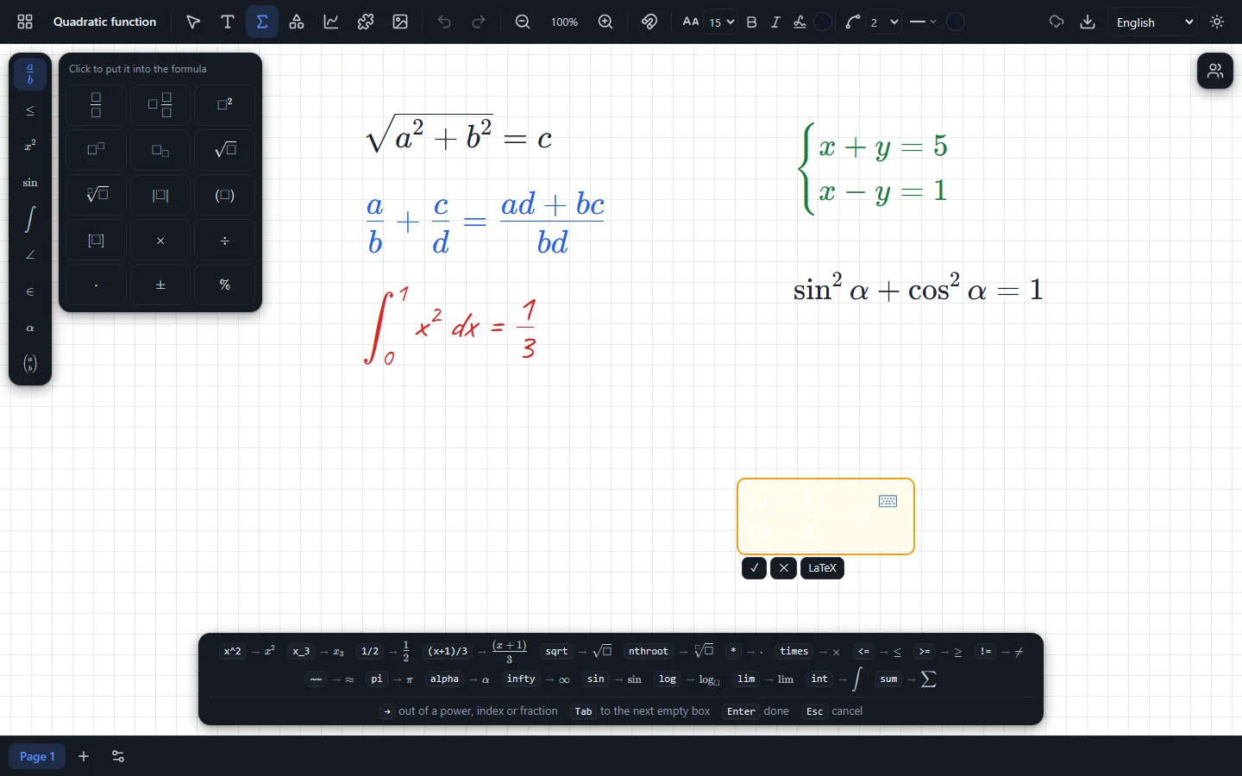This screenshot has width=1242, height=776.
Task: Open the puzzle plugins tool
Action: pyautogui.click(x=366, y=22)
